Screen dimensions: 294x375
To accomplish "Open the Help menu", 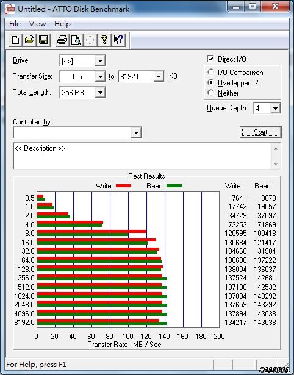I will click(x=62, y=24).
